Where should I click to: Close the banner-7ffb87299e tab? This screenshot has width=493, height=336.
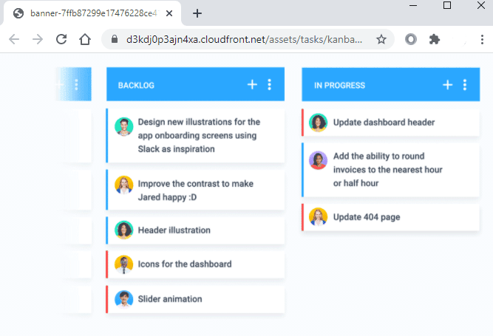(169, 13)
